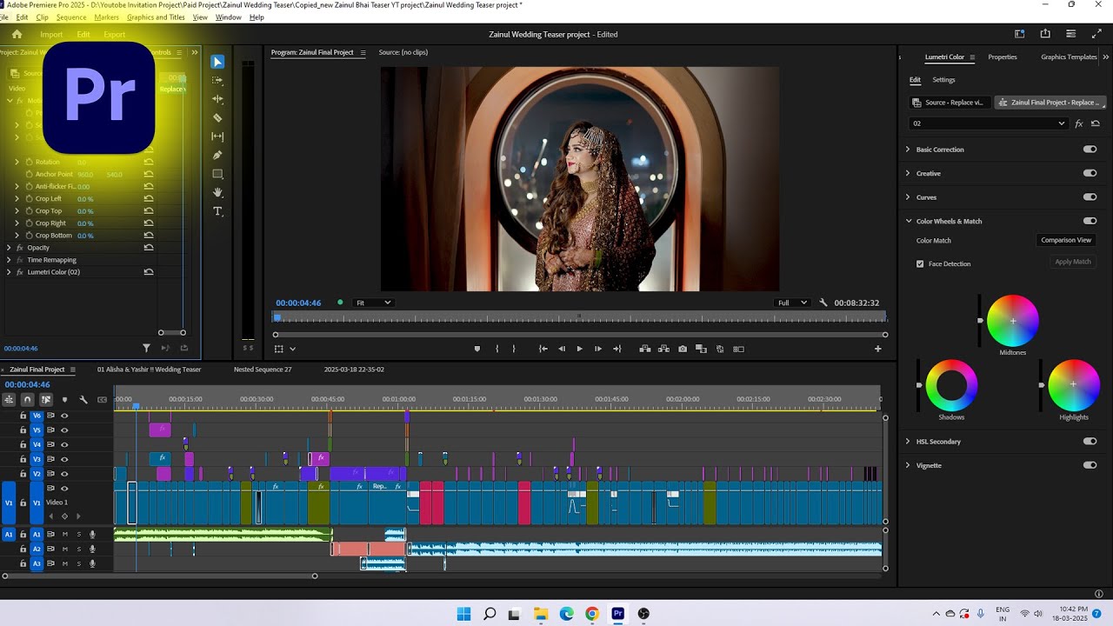Select the Track Select Forward tool
The height and width of the screenshot is (626, 1113).
(217, 80)
